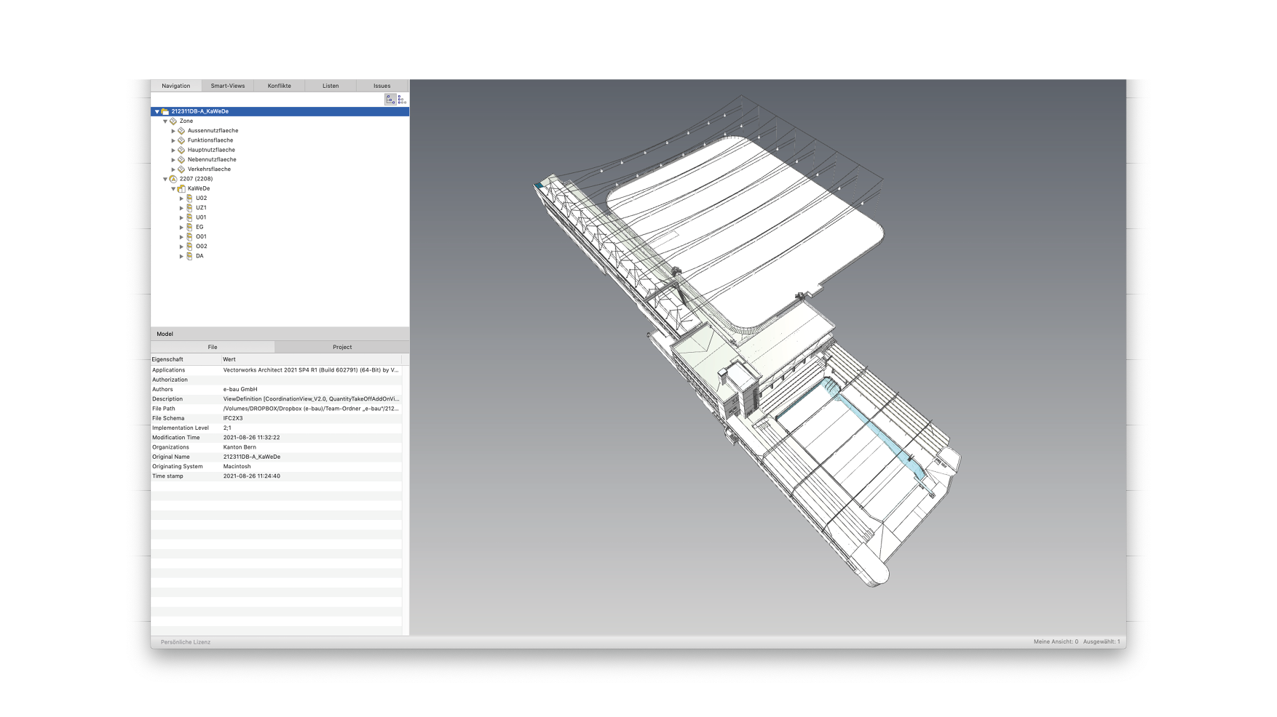Click the DA storey icon
The image size is (1277, 717).
[189, 256]
